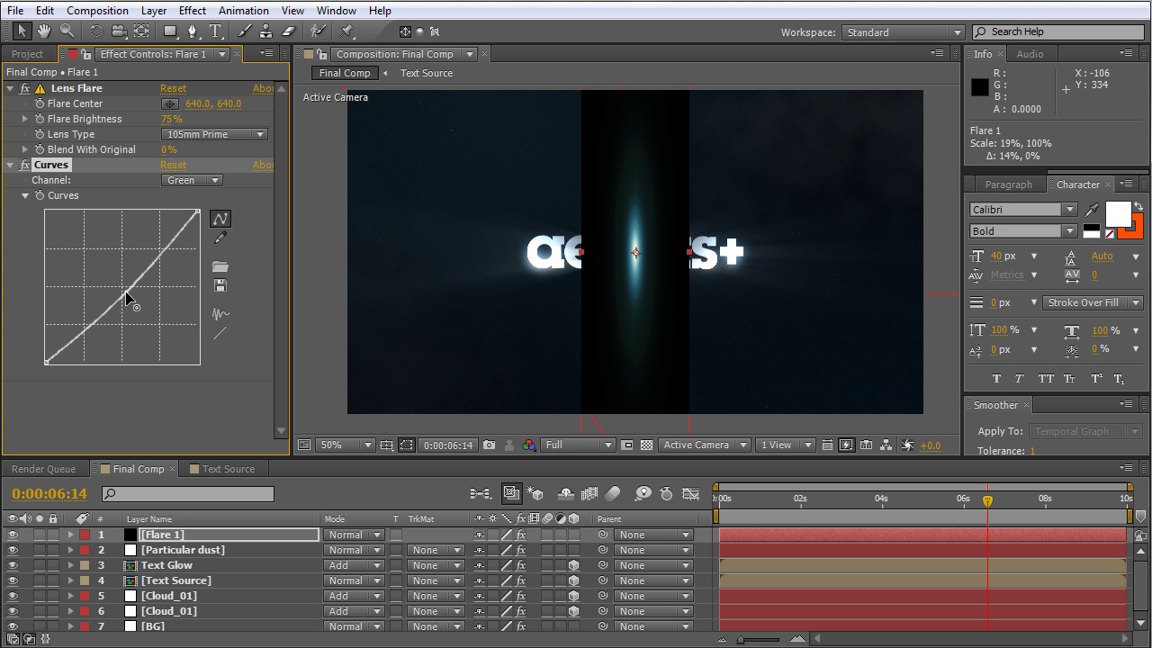Choose the pencil tool in Curves
Screen dimensions: 1152x648
[220, 238]
